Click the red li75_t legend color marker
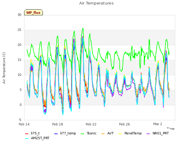Screen dimensions: 193x144 (x=27, y=133)
